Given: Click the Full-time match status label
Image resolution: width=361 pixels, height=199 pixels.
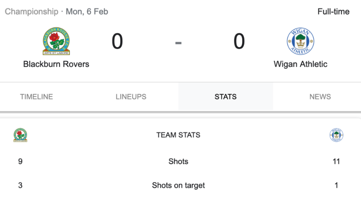Looking at the screenshot, I should click(333, 12).
